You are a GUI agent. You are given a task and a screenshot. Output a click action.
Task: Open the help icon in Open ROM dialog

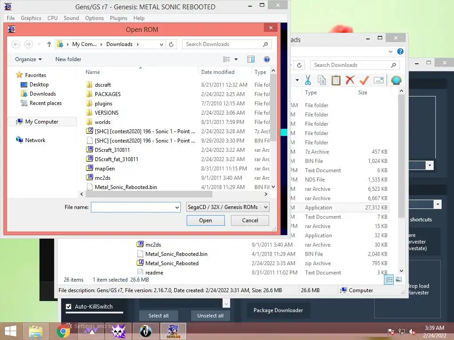[267, 59]
